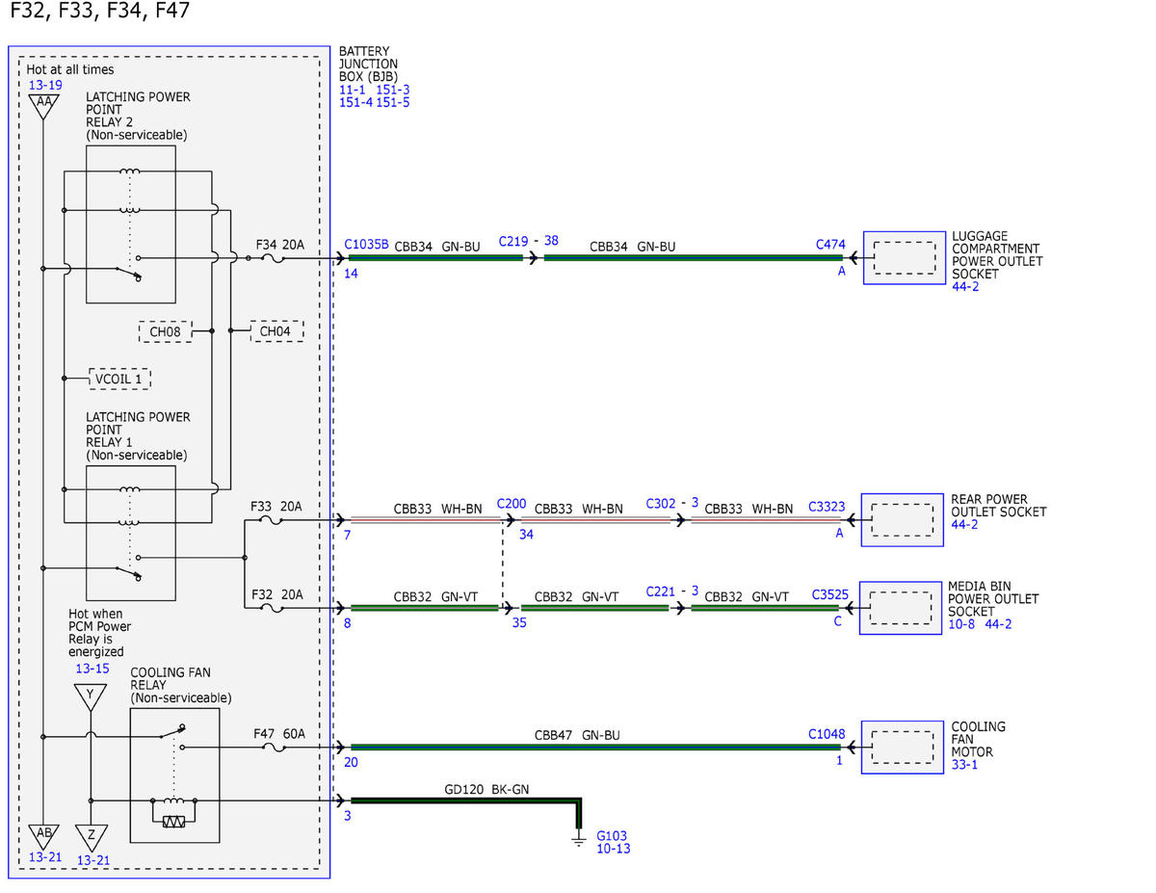Viewport: 1156px width, 893px height.
Task: Click the G103 ground symbol
Action: pyautogui.click(x=579, y=841)
